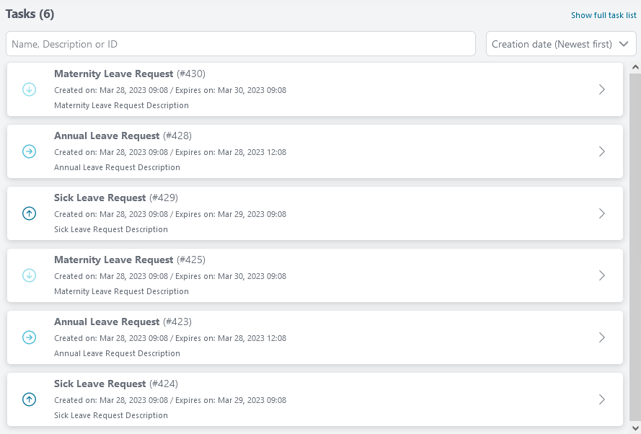Open the Creation date sort dropdown
Viewport: 641px width, 434px height.
[x=561, y=44]
